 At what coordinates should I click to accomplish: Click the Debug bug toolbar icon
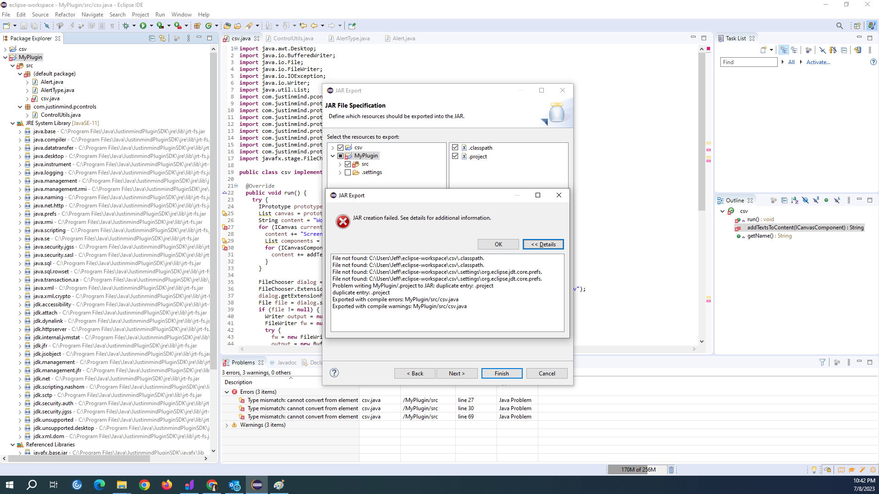pos(126,26)
